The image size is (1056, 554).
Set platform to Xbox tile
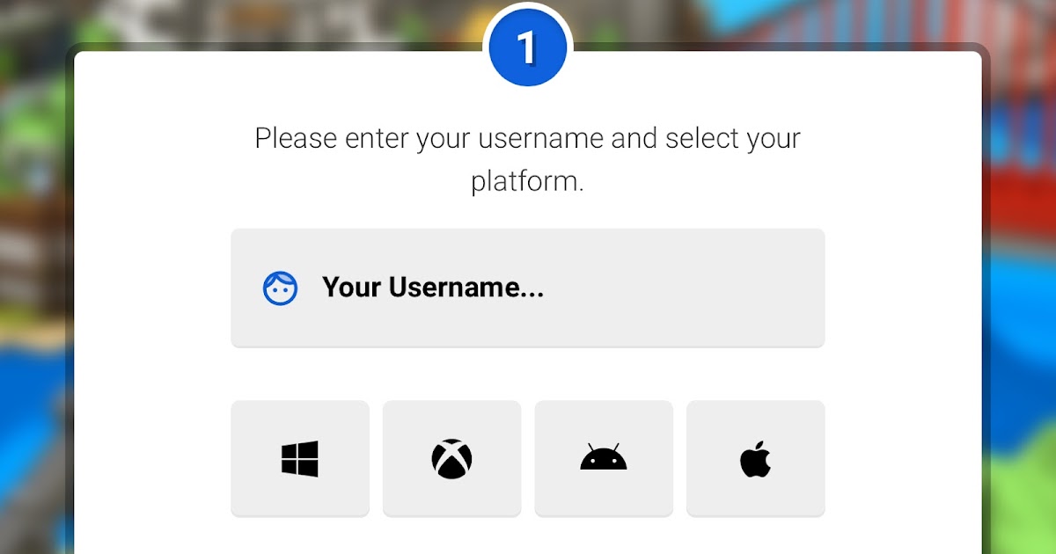click(451, 458)
